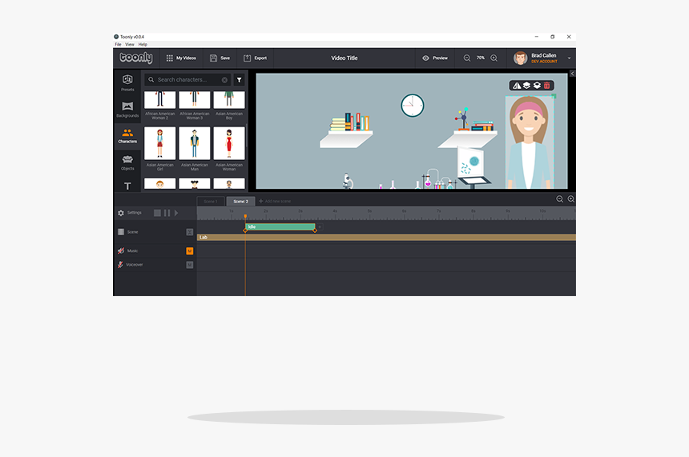This screenshot has height=457, width=689.
Task: Click the Export button
Action: [x=256, y=58]
